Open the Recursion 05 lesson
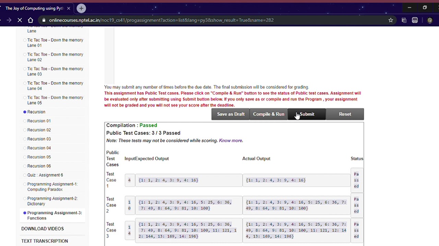The image size is (439, 246). coord(39,157)
